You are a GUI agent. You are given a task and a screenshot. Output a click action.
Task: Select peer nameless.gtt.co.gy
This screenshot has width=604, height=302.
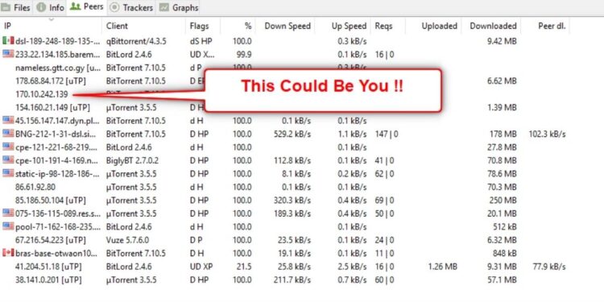point(58,68)
